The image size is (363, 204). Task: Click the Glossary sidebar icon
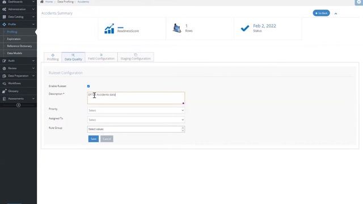click(4, 91)
